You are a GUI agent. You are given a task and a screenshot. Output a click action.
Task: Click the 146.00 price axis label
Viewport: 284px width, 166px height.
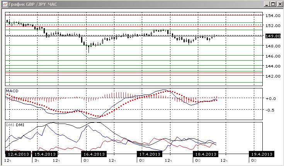click(273, 56)
